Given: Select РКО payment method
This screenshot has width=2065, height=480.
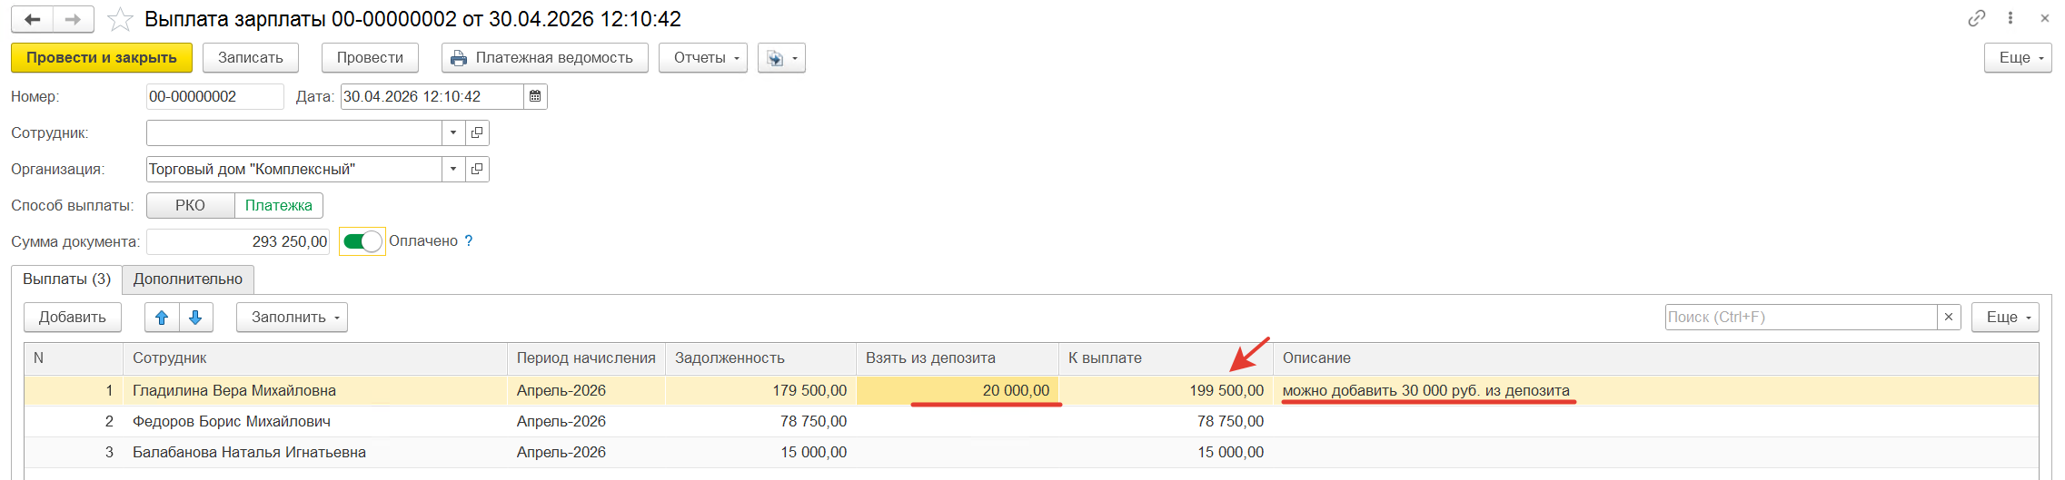Looking at the screenshot, I should coord(190,205).
